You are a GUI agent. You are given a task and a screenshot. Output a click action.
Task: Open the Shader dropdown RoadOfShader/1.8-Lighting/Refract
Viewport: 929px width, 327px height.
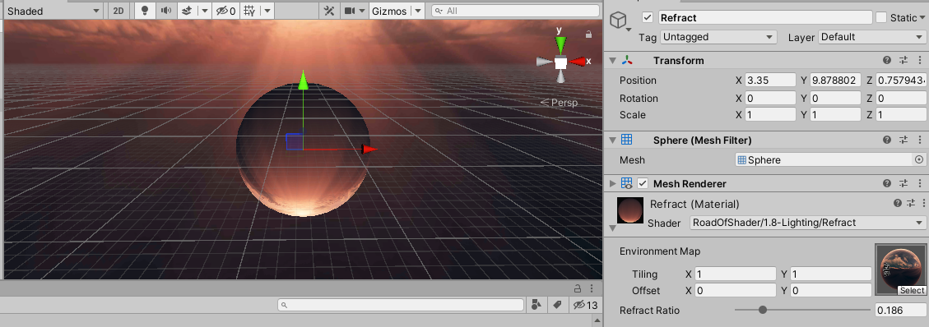pyautogui.click(x=808, y=223)
